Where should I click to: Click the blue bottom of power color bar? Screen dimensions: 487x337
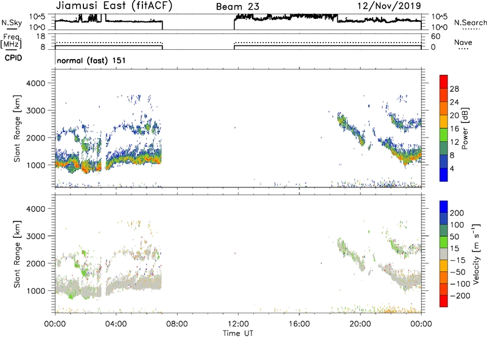pyautogui.click(x=444, y=175)
